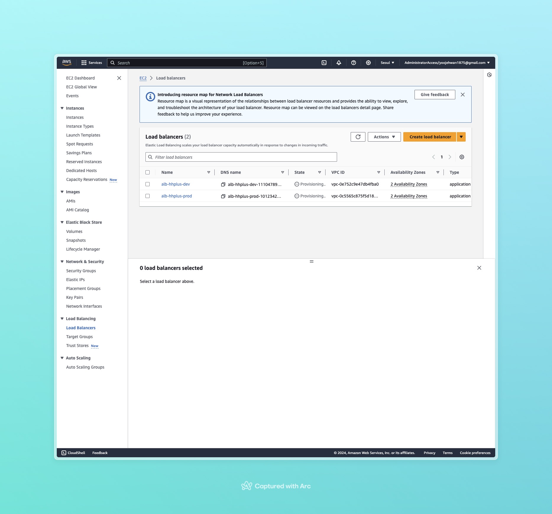Sort by State column arrow
Image resolution: width=552 pixels, height=514 pixels.
click(320, 172)
